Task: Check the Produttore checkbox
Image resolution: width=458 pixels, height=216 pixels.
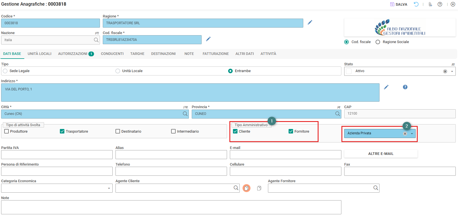Action: pos(6,131)
